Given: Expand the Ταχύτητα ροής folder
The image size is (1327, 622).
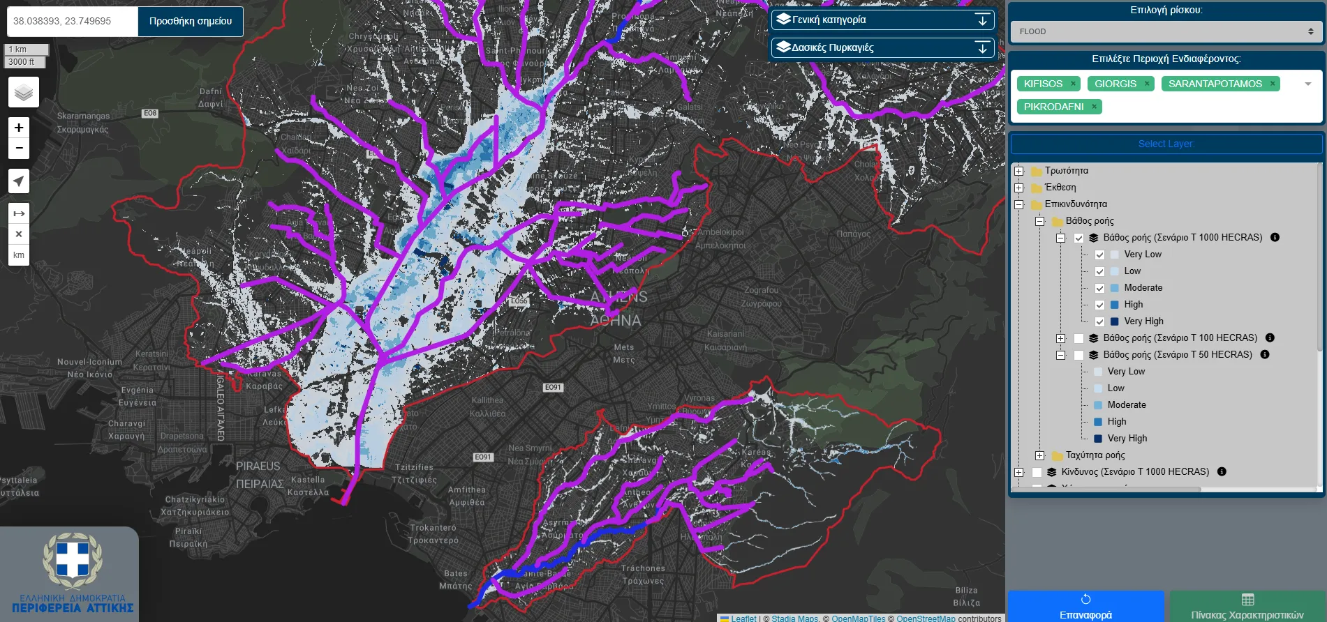Looking at the screenshot, I should tap(1039, 455).
